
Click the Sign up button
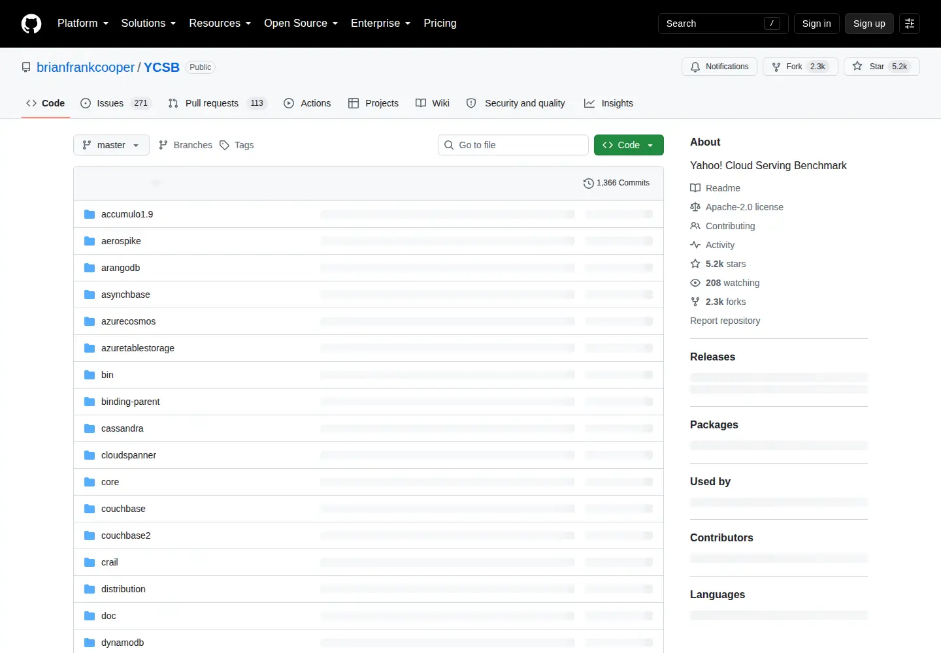tap(869, 24)
